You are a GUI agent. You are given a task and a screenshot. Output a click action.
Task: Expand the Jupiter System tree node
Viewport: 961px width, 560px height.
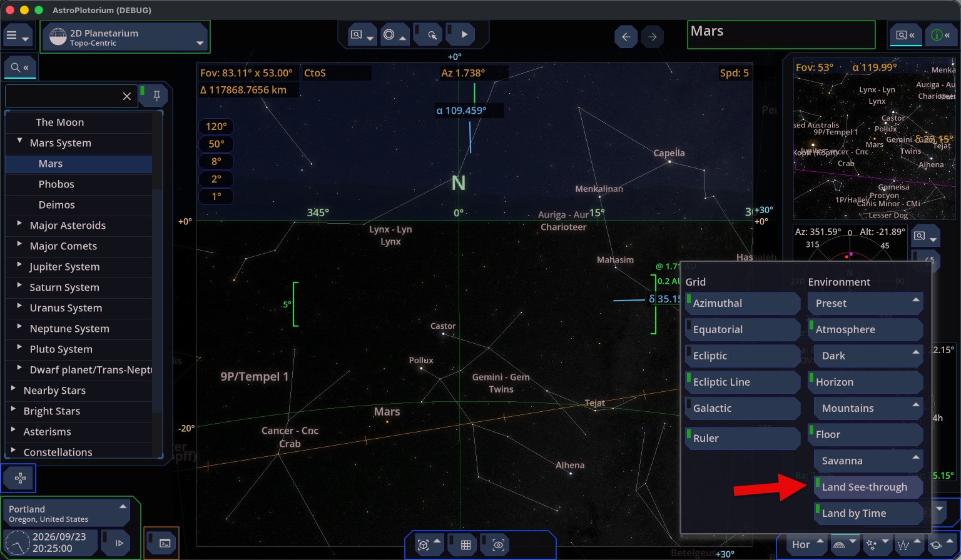(19, 266)
